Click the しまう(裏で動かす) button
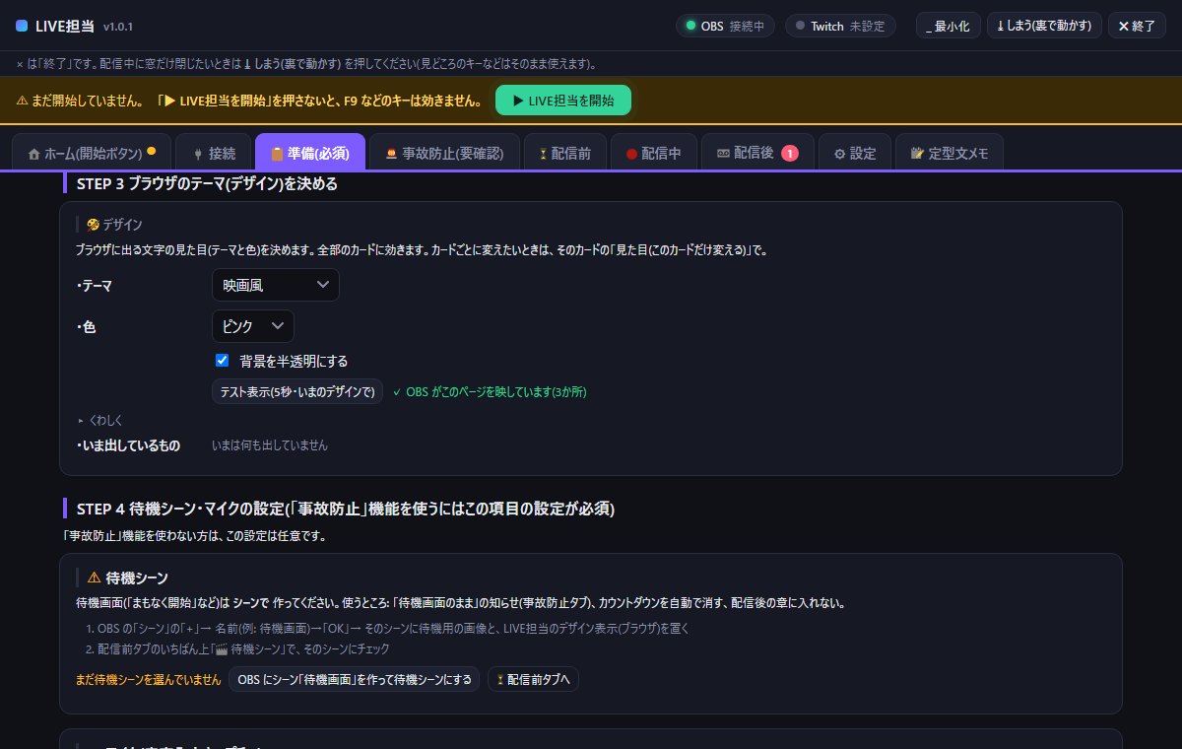Screen dimensions: 1182x749 pos(1044,26)
